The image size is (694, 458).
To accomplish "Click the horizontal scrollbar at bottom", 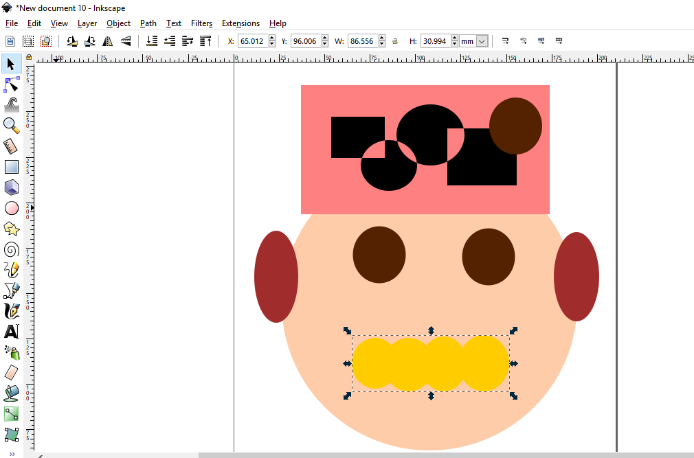I will [447, 455].
